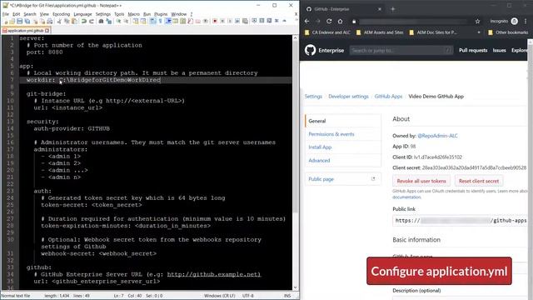The width and height of the screenshot is (533, 300).
Task: Click Revoke all user tokens button
Action: point(421,181)
